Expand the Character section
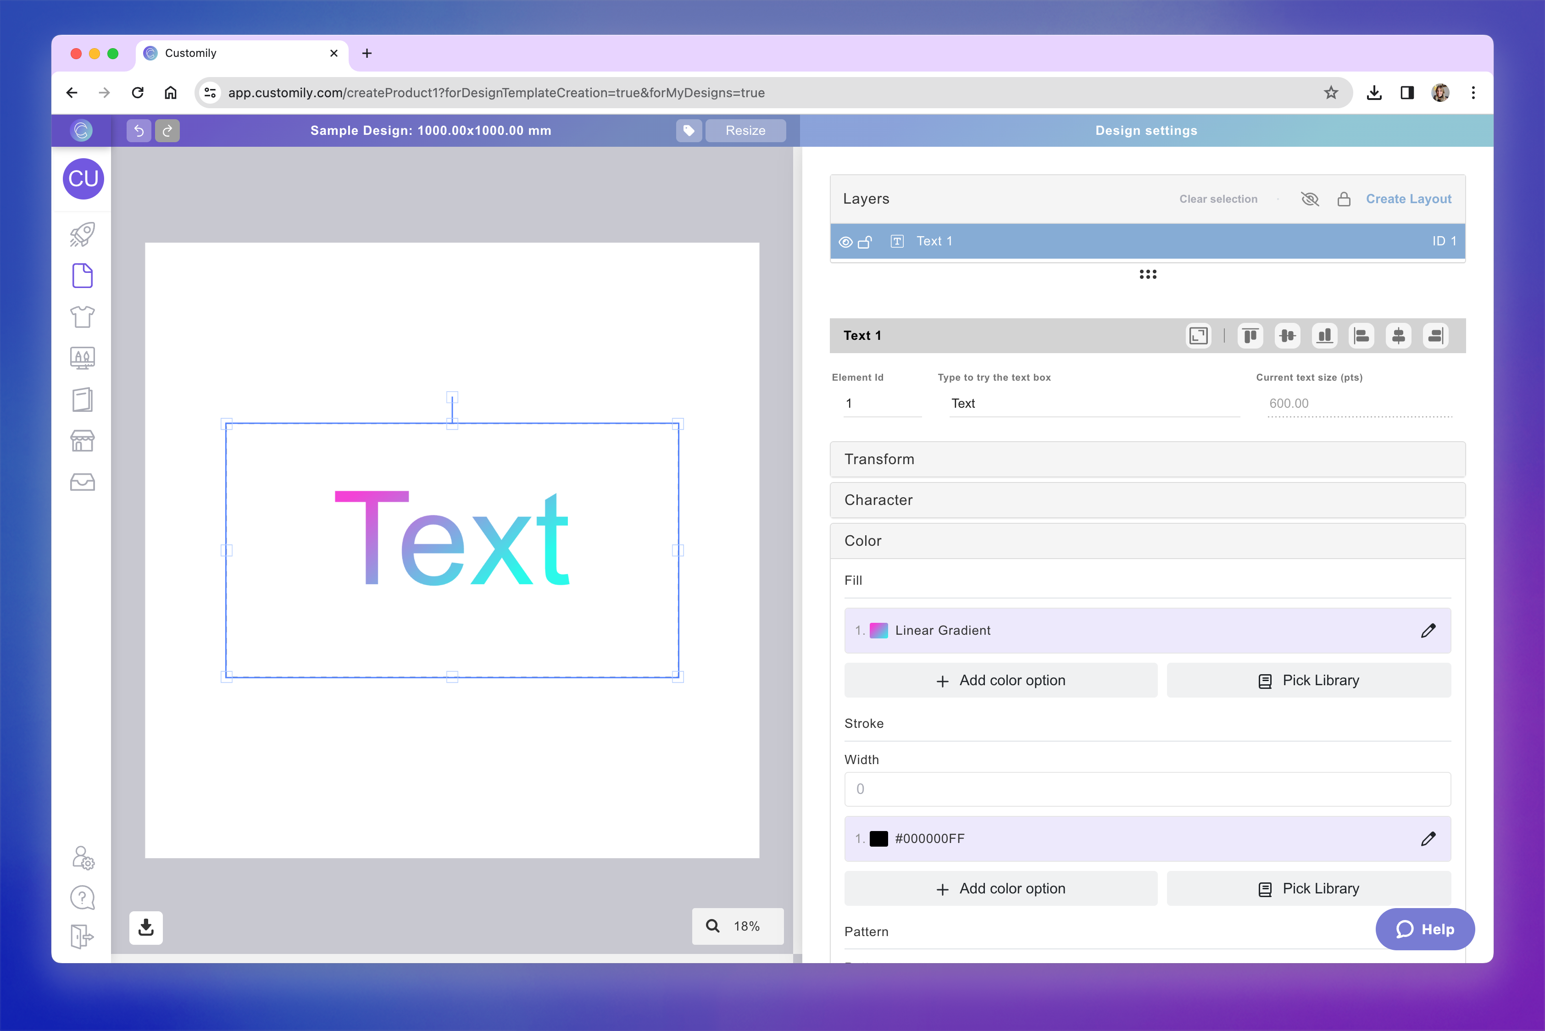 (1147, 500)
